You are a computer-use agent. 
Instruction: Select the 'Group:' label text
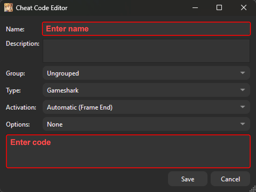click(15, 73)
